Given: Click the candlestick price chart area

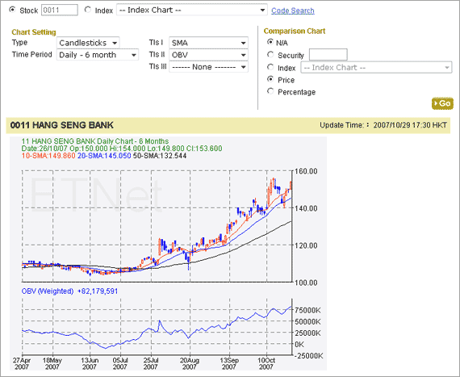Looking at the screenshot, I should [157, 226].
